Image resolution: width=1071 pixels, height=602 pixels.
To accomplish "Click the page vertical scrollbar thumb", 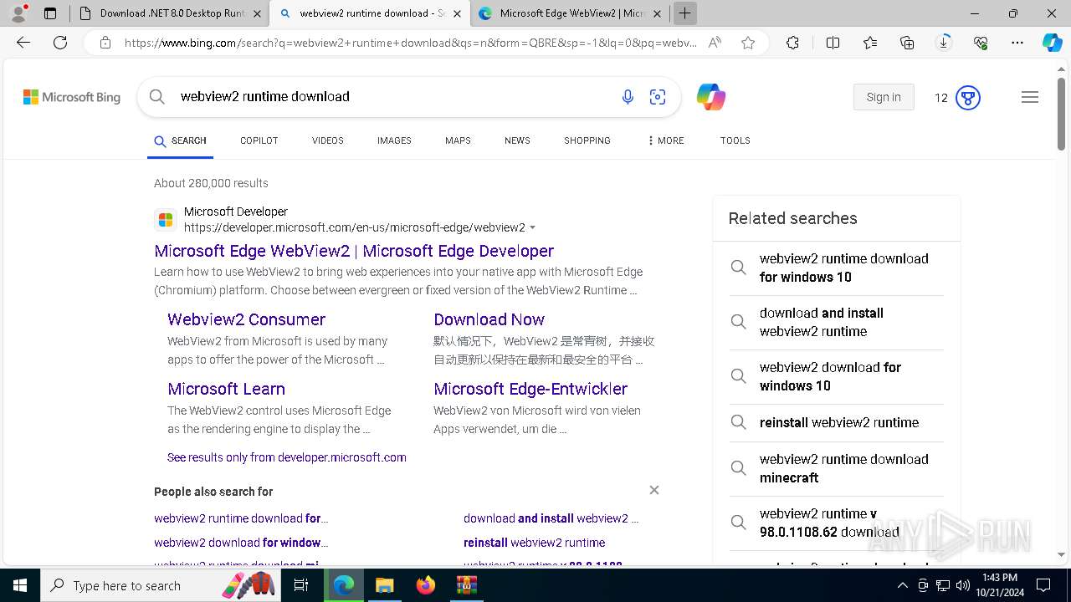I will pyautogui.click(x=1062, y=114).
